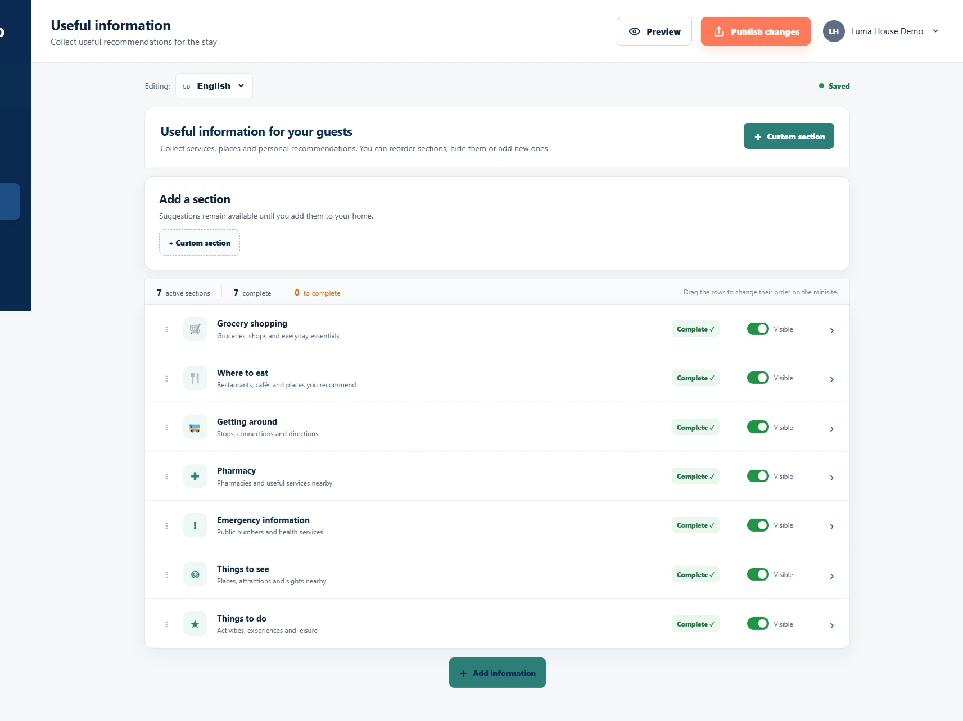
Task: Toggle visibility of Pharmacy section
Action: [x=758, y=477]
